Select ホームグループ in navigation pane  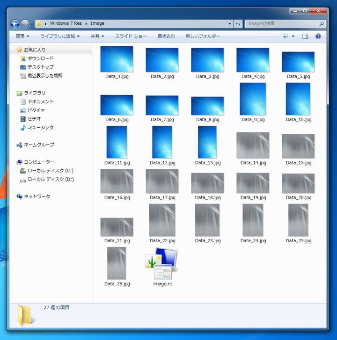pyautogui.click(x=39, y=145)
